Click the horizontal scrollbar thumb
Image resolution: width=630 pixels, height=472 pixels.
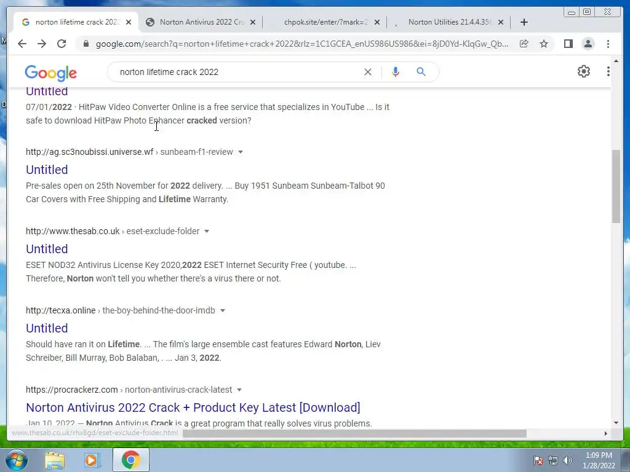(354, 433)
